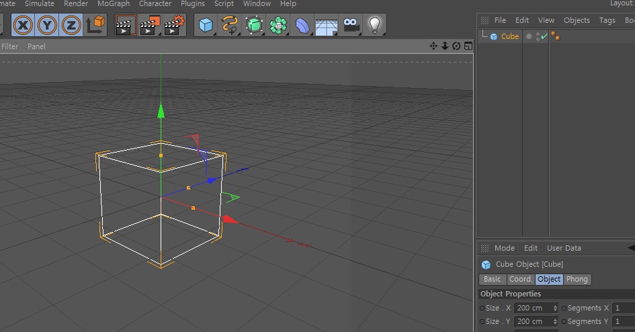The image size is (635, 332).
Task: Open the floor environment objects group
Action: (x=327, y=26)
